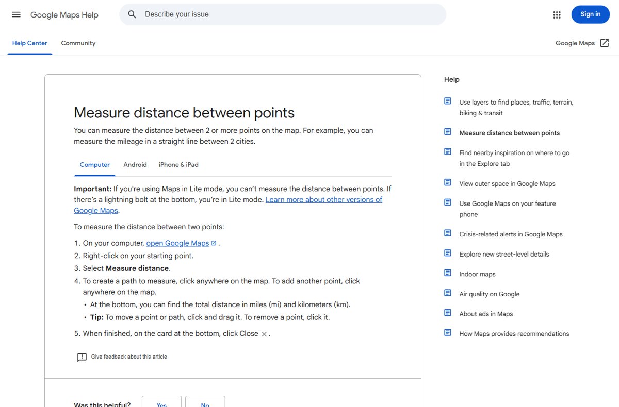Viewport: 619px width, 407px height.
Task: Open Explore new street-level details article
Action: 504,255
